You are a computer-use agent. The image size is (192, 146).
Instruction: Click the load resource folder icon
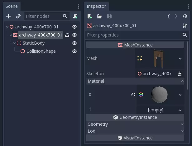(x=99, y=16)
